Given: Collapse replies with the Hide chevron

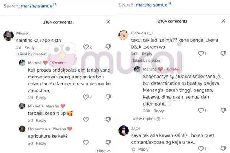Looking at the screenshot, I should (104, 151).
